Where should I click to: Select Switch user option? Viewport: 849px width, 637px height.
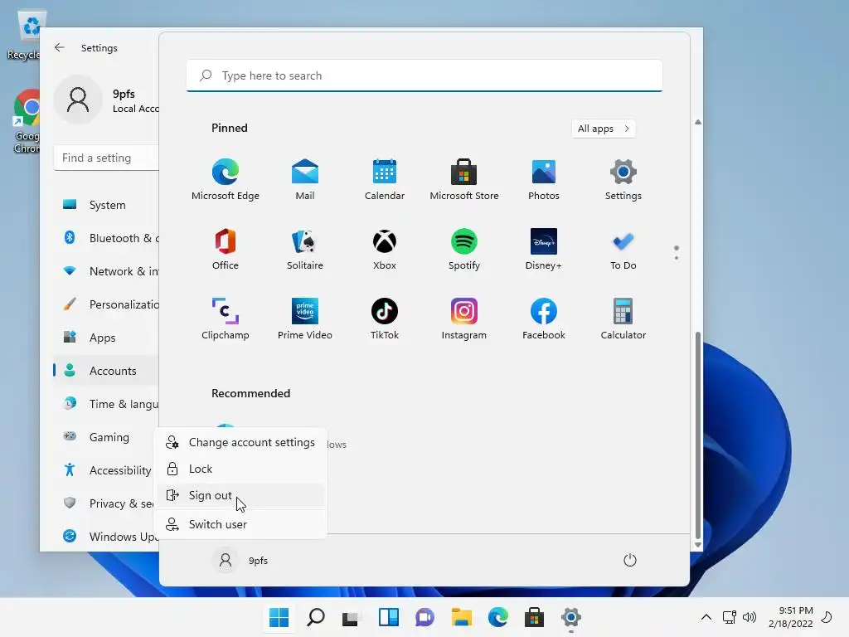[x=241, y=524]
